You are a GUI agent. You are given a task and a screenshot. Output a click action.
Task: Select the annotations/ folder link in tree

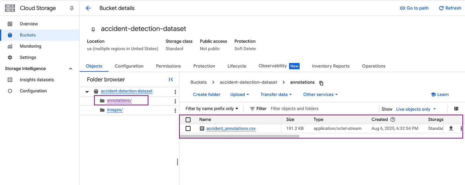tap(119, 100)
